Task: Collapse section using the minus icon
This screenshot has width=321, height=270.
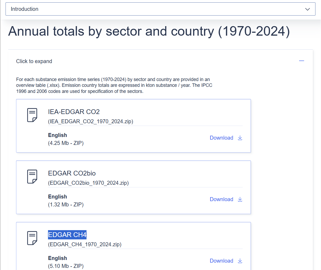Action: click(301, 61)
